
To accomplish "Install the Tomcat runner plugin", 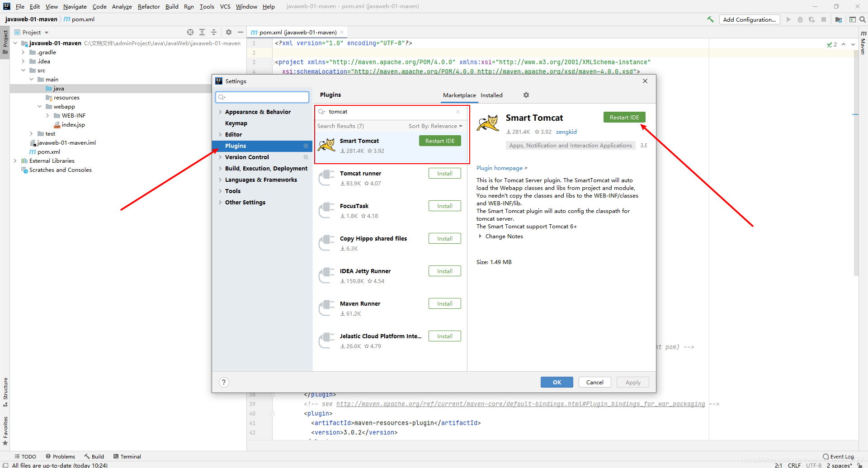I will pos(445,173).
